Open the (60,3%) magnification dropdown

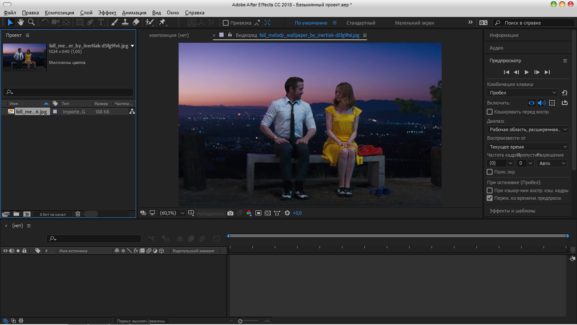point(171,213)
